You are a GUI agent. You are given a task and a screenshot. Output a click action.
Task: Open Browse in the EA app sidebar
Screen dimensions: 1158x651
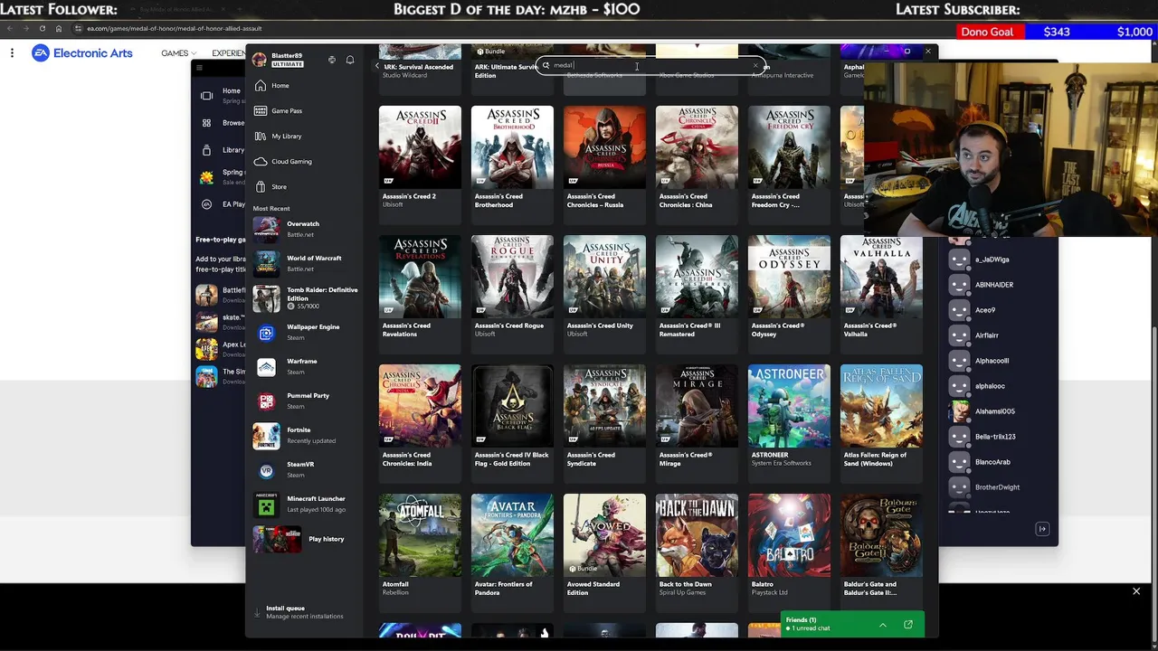pos(221,123)
